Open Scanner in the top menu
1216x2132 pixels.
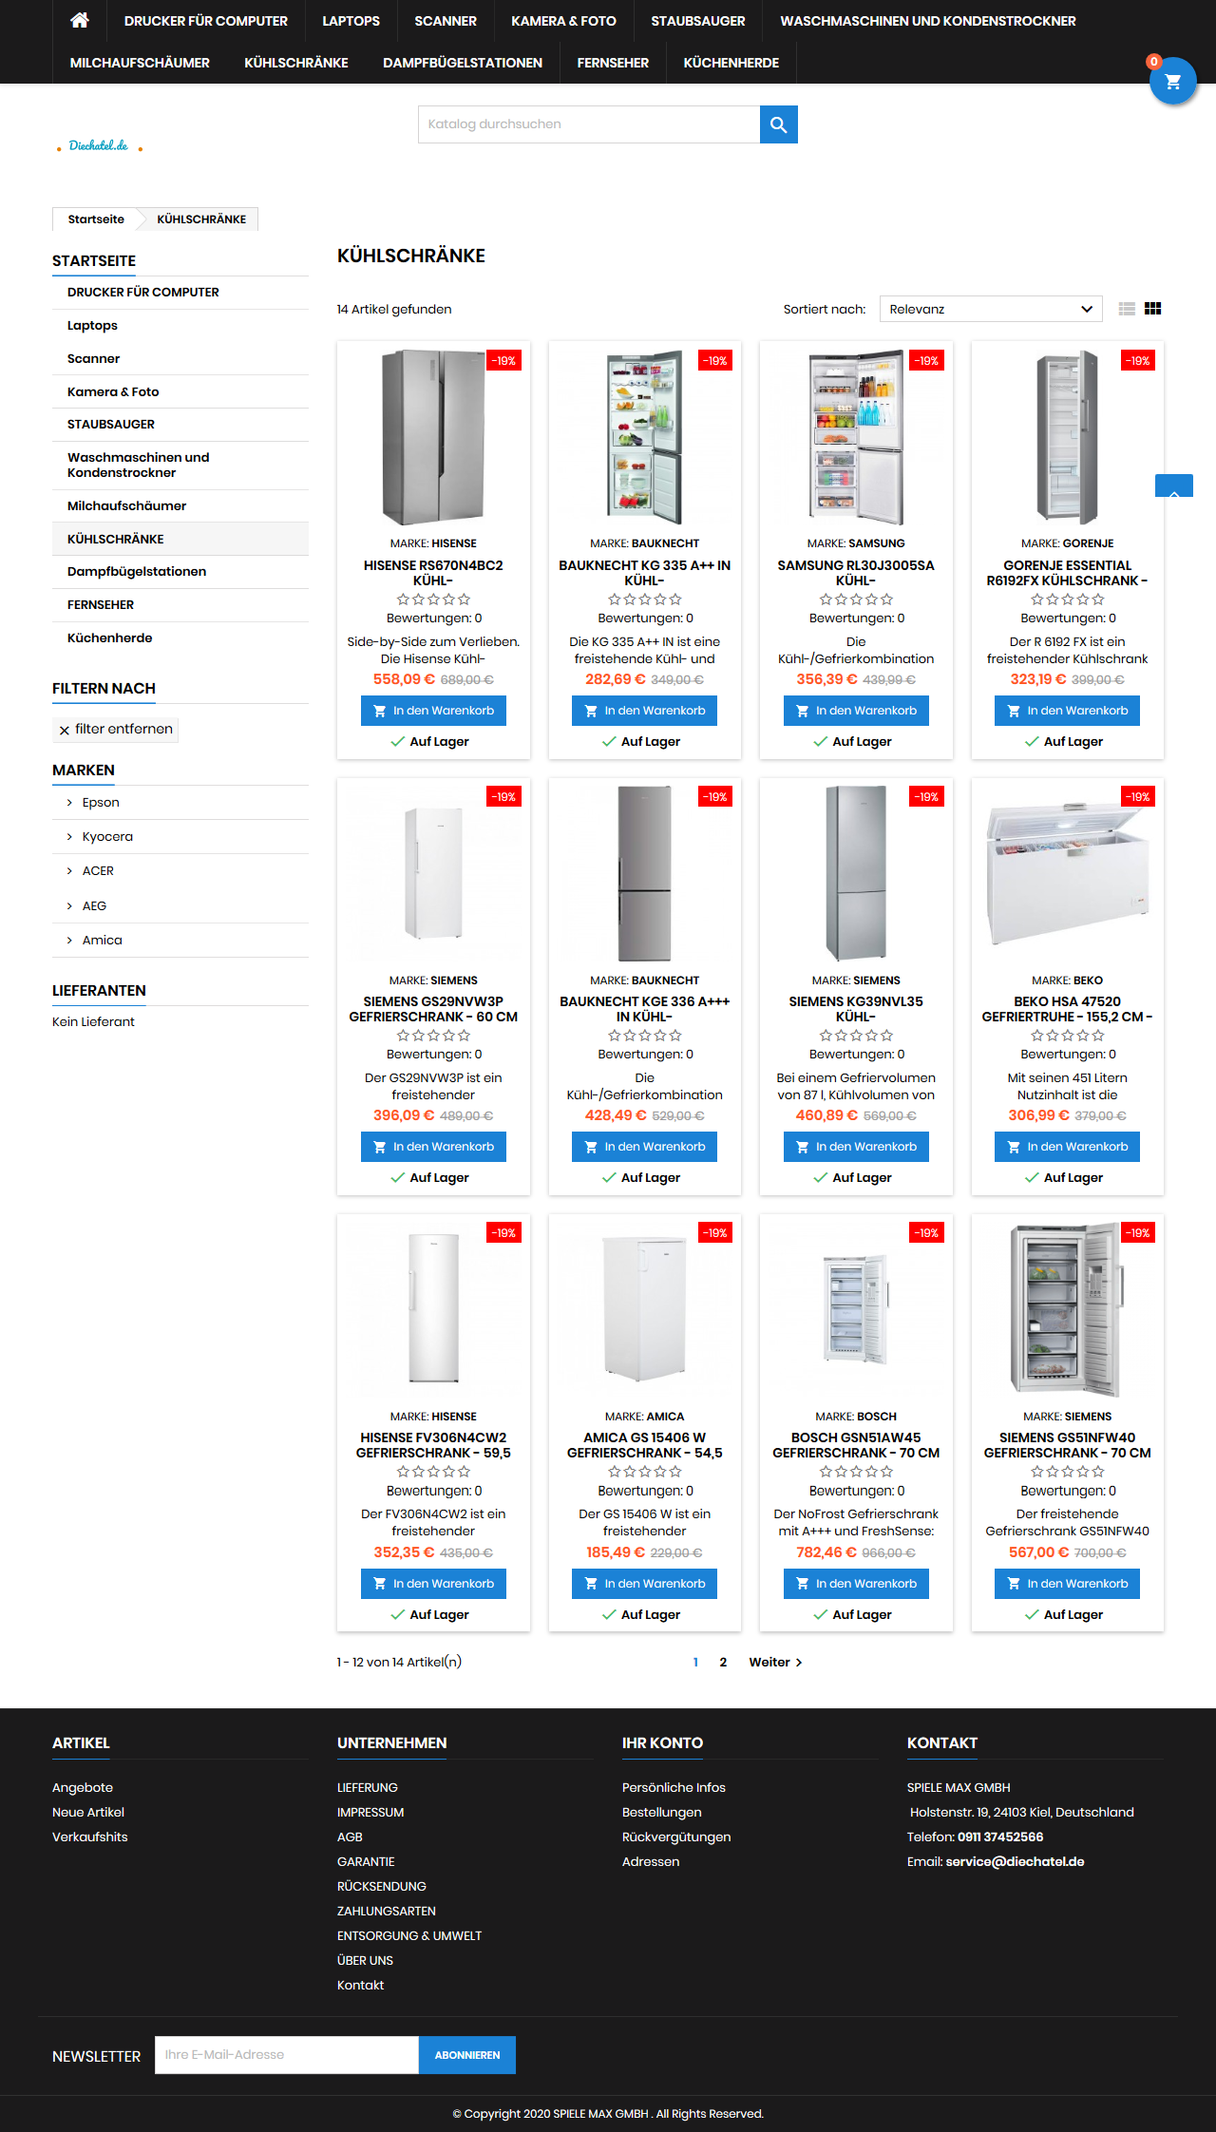(446, 21)
